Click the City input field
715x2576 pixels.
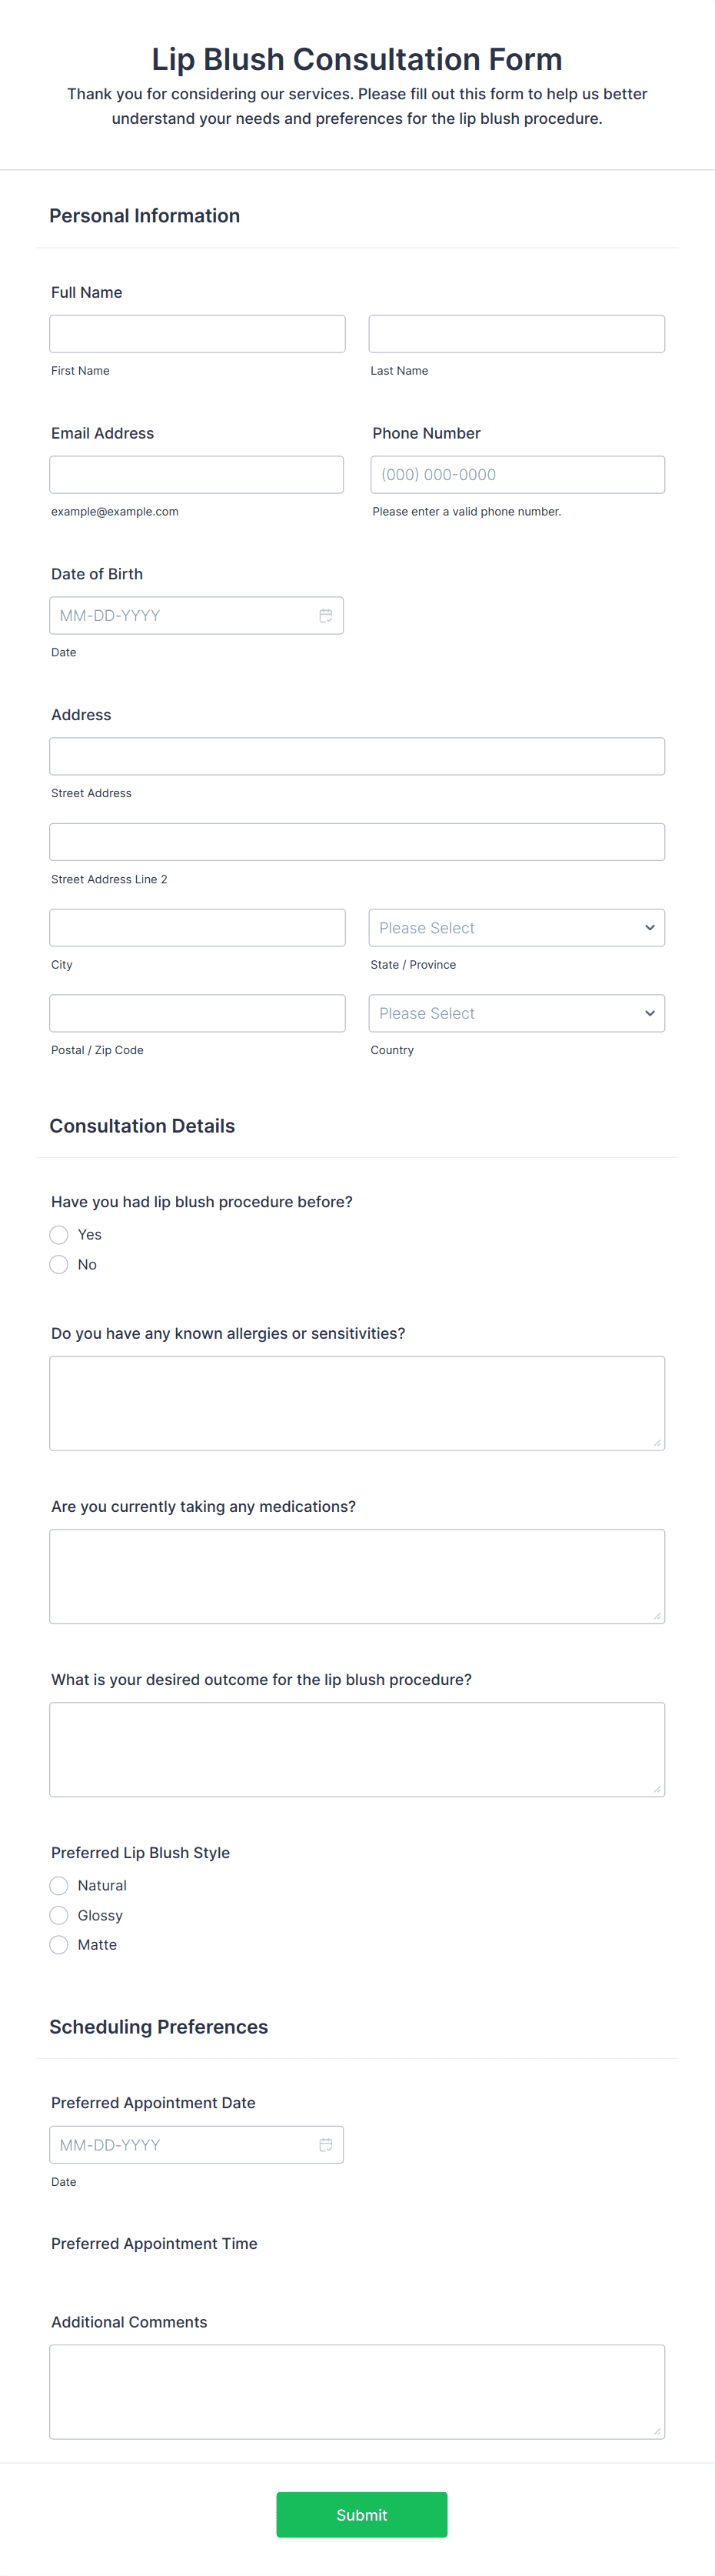(x=198, y=927)
